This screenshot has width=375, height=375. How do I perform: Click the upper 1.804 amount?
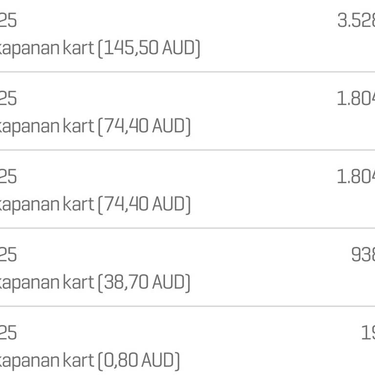pos(356,99)
